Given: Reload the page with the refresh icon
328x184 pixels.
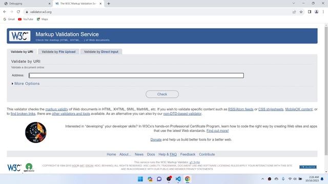Looking at the screenshot, I should pos(18,12).
